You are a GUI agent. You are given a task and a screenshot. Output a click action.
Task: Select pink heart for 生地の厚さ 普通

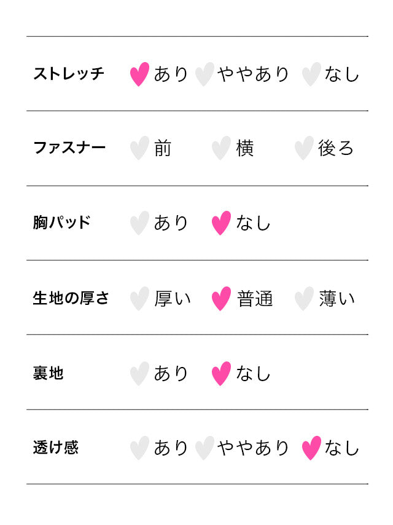pos(221,299)
